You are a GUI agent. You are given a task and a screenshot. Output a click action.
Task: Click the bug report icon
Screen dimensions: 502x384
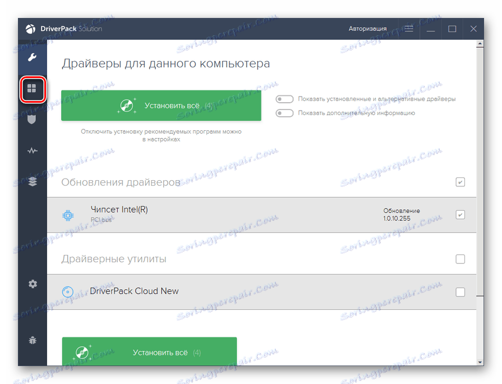[33, 340]
